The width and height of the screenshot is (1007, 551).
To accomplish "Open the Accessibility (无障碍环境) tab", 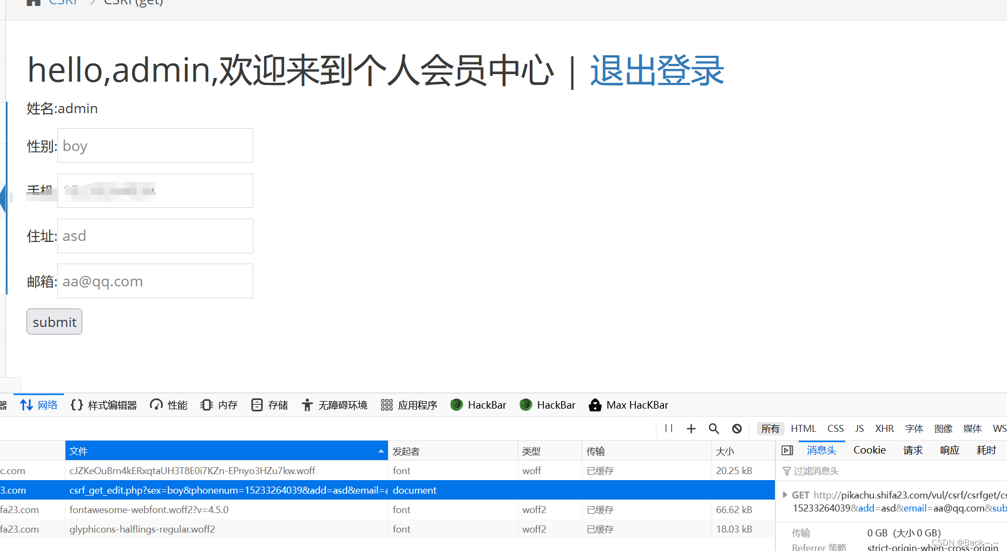I will (334, 405).
